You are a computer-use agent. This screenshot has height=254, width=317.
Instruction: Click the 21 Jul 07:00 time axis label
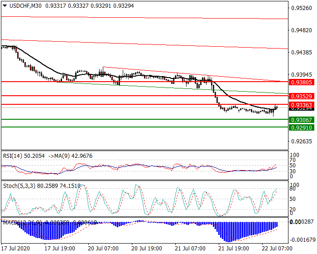pos(190,249)
